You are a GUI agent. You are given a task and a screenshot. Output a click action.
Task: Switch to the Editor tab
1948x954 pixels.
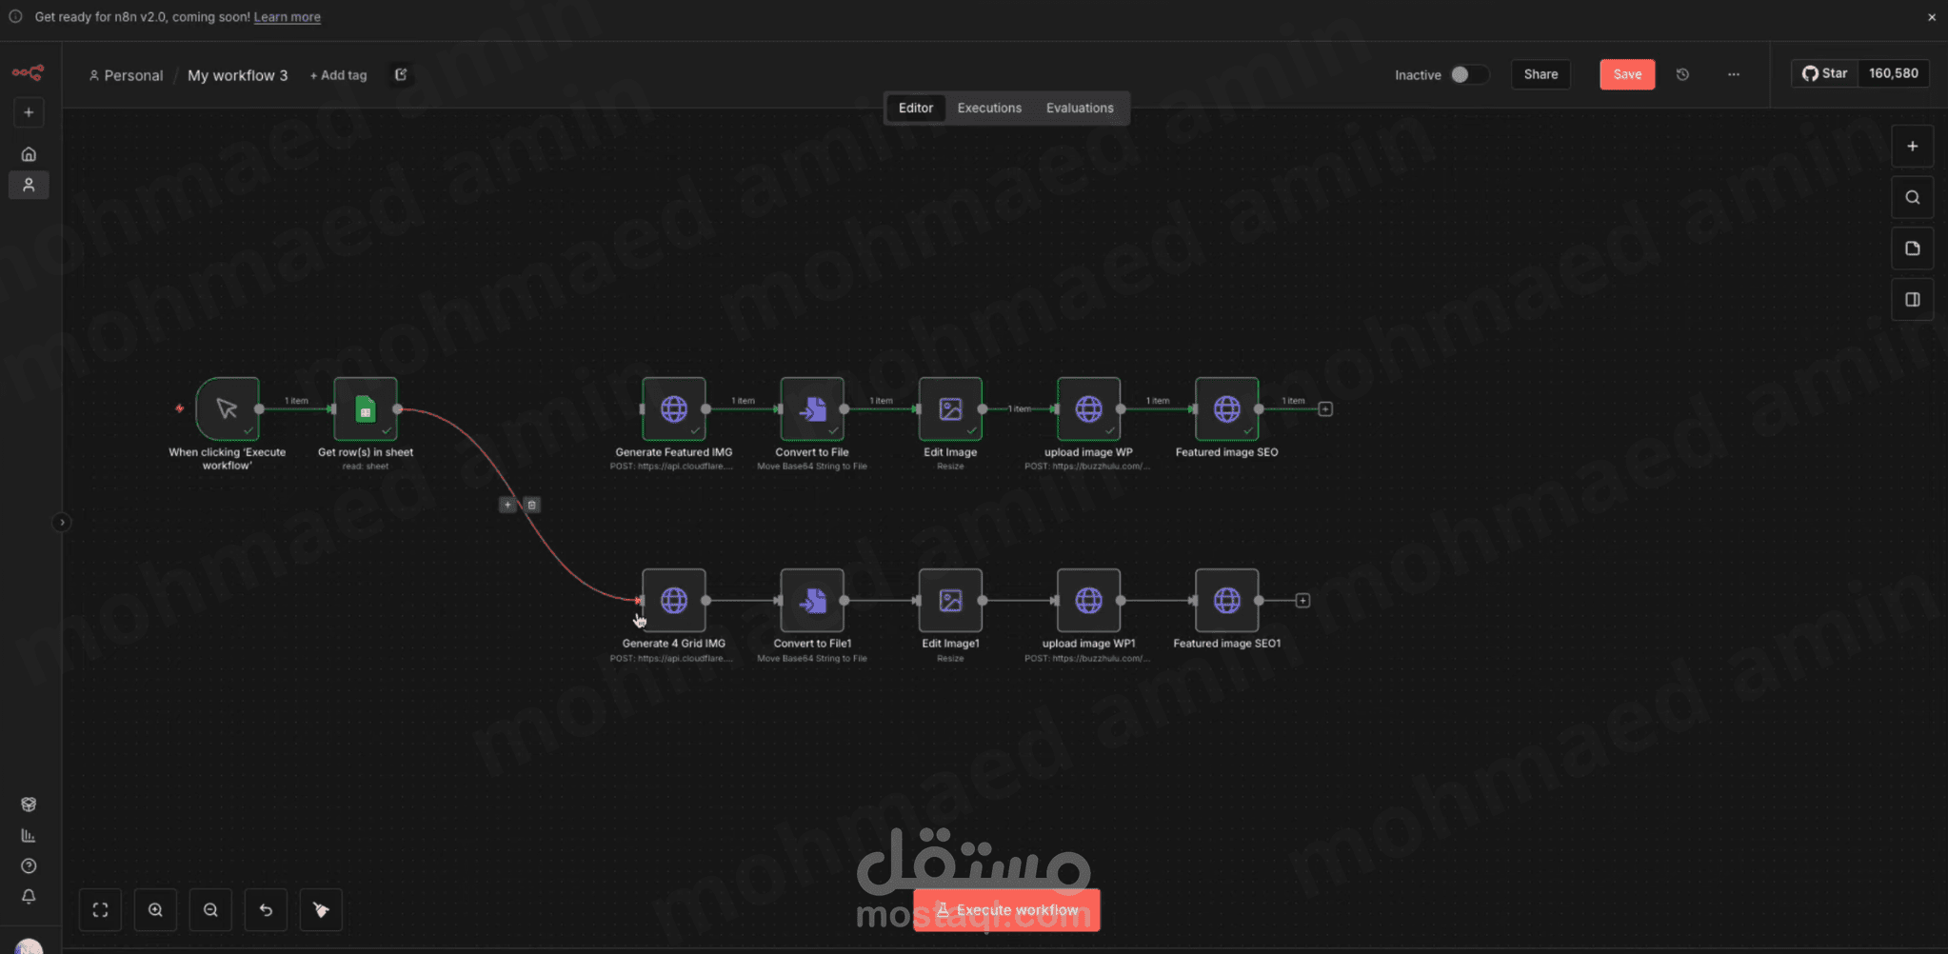(x=916, y=108)
